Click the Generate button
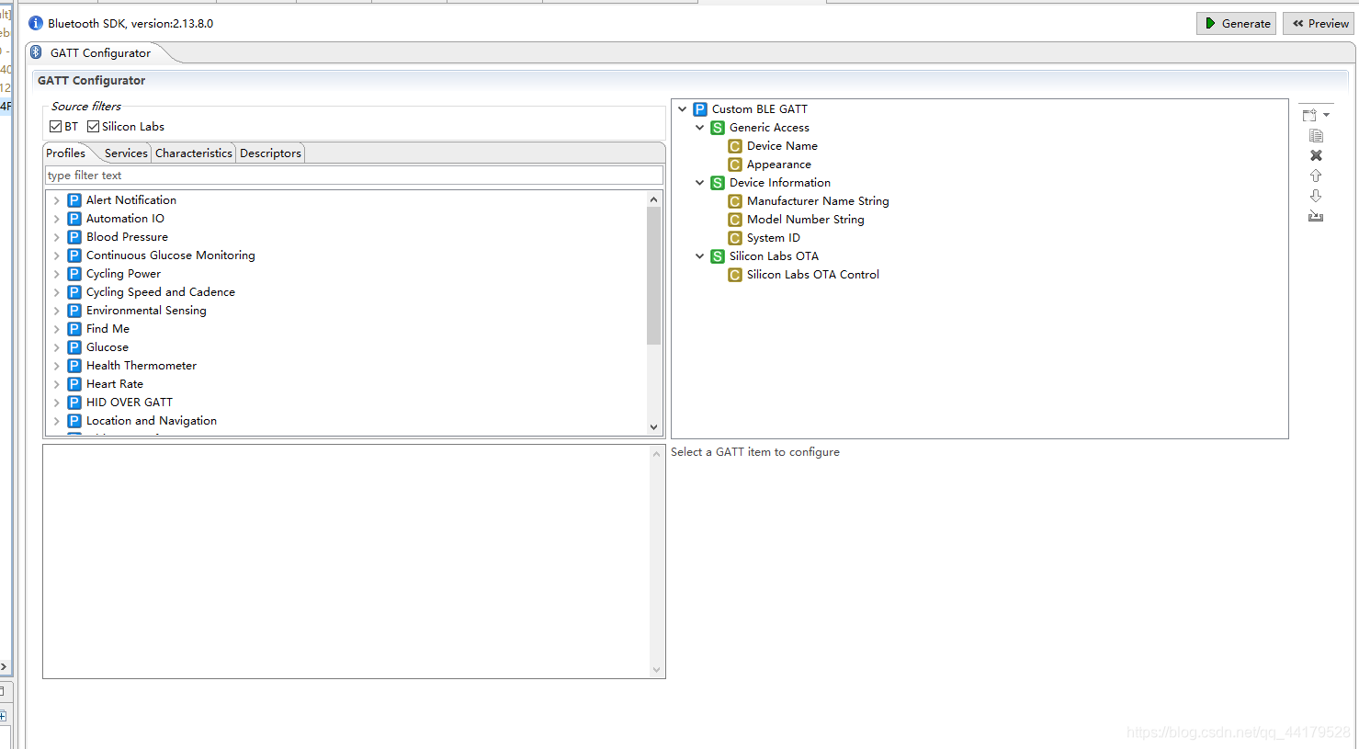The image size is (1359, 749). [1236, 23]
